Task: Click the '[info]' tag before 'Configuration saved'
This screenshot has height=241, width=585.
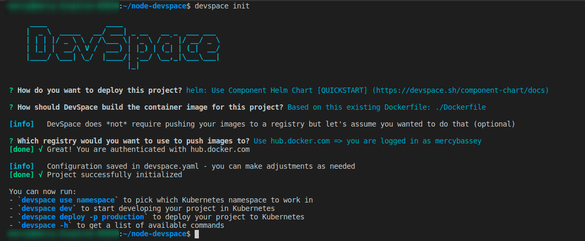Action: coord(21,167)
